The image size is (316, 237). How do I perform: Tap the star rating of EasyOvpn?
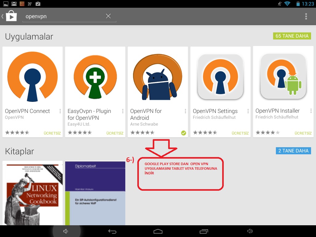coord(80,133)
